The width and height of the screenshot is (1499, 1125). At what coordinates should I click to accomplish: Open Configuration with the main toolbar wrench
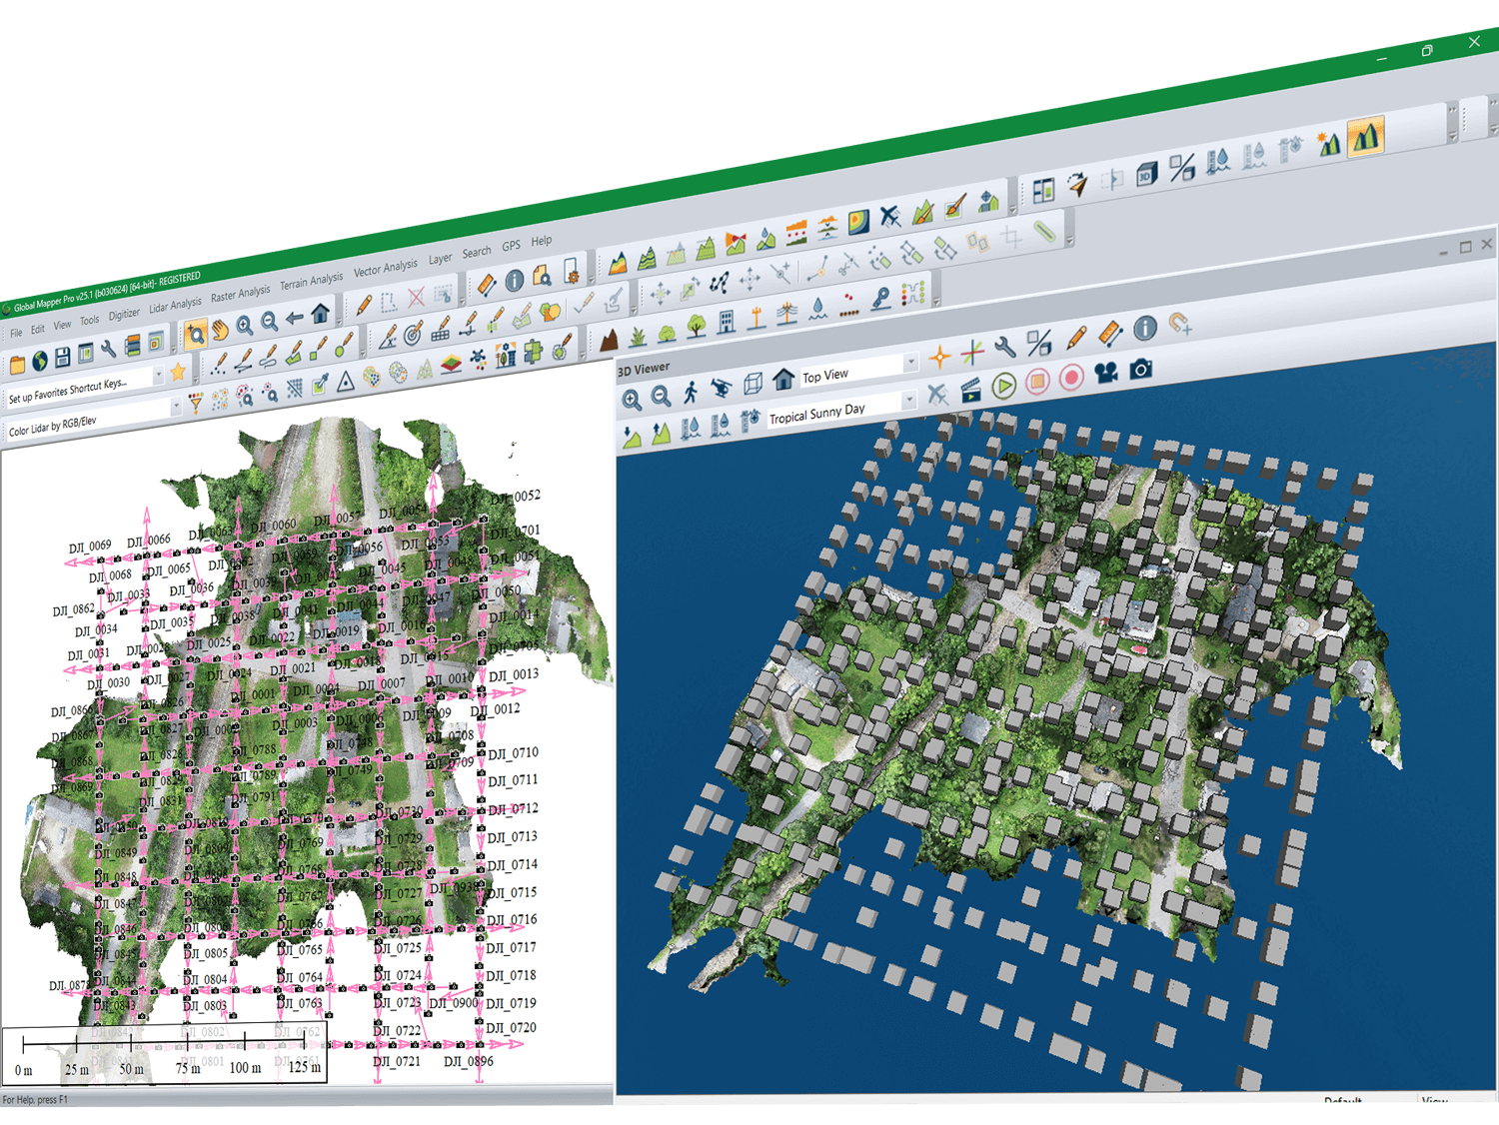[x=108, y=349]
